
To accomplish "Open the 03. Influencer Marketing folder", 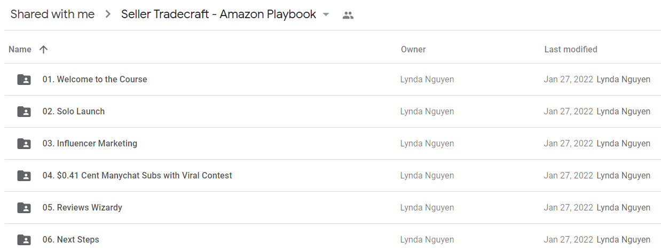I will pos(90,143).
